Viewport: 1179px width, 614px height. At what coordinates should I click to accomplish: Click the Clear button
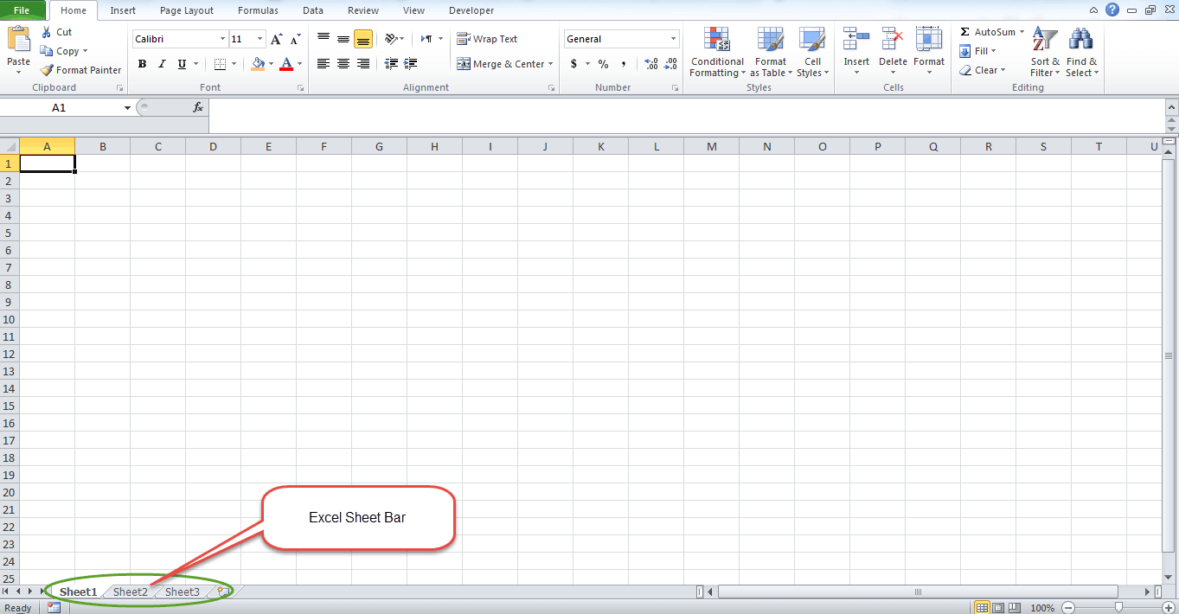[983, 70]
